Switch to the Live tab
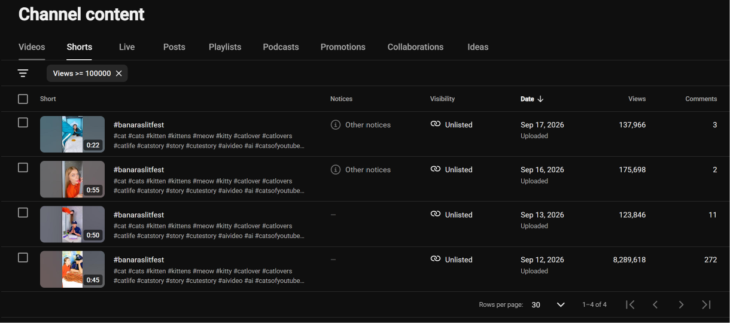This screenshot has height=323, width=730. pos(127,47)
